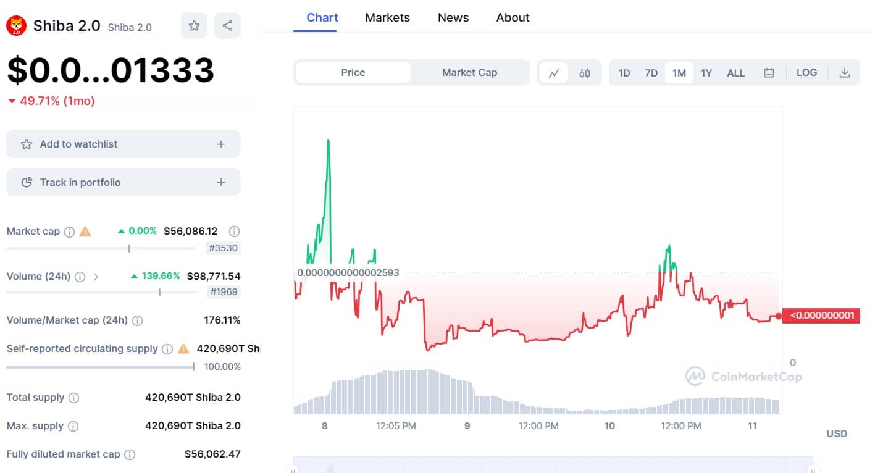
Task: Click the green price spike peak
Action: (328, 141)
